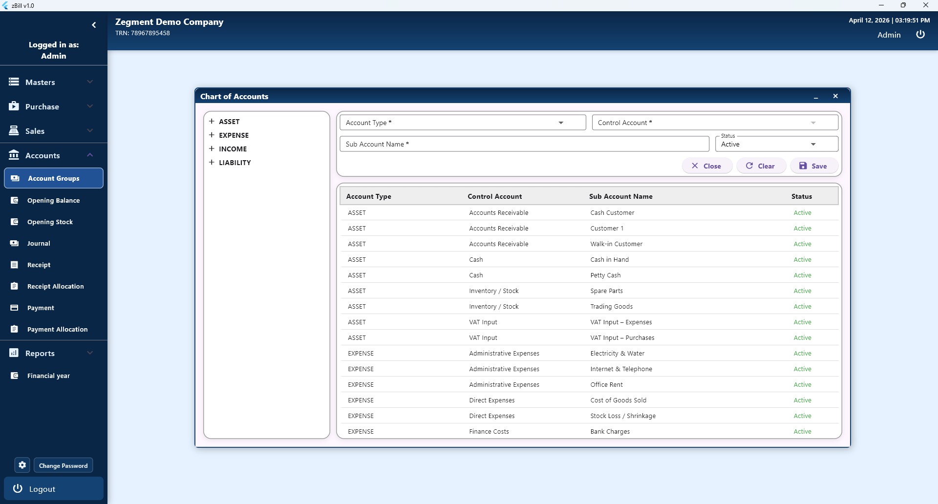The width and height of the screenshot is (938, 504).
Task: Click the power icon beside Admin
Action: (x=920, y=35)
